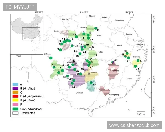Click the green marker labeled 45
Viewport: 165px width, 132px height.
(x=135, y=66)
